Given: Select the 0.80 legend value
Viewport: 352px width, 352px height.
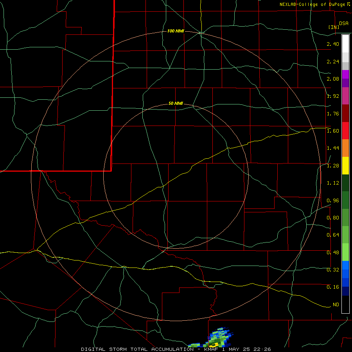Looking at the screenshot, I should pyautogui.click(x=333, y=218).
